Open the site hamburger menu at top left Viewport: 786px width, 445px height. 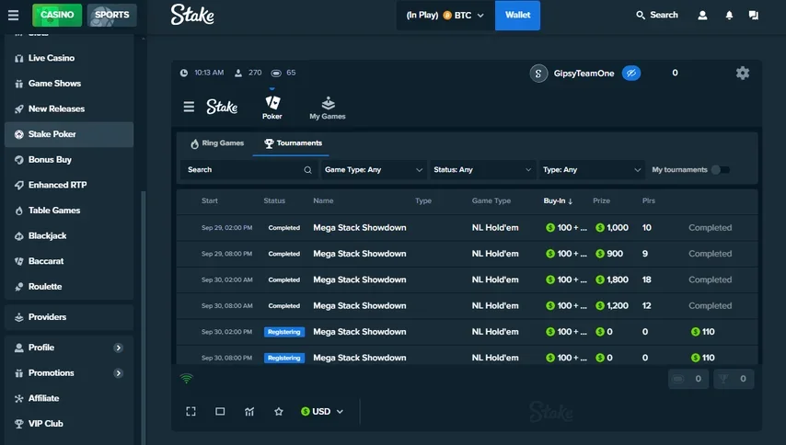[x=14, y=15]
